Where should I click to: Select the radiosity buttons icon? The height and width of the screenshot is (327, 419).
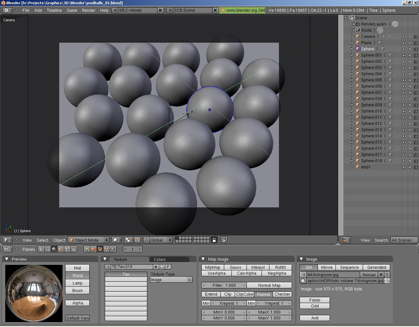click(x=106, y=249)
